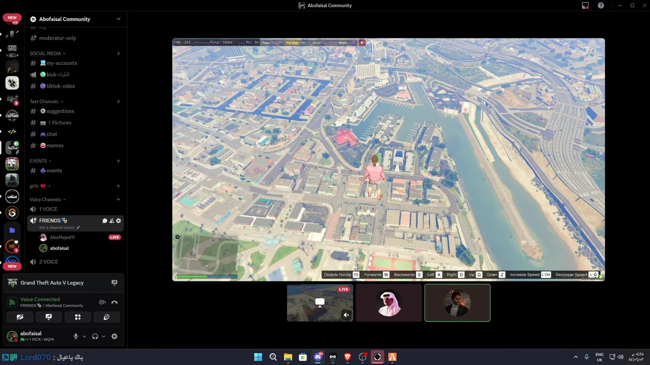The height and width of the screenshot is (365, 650).
Task: Open chat for FRIENDS voice channel
Action: pos(105,221)
